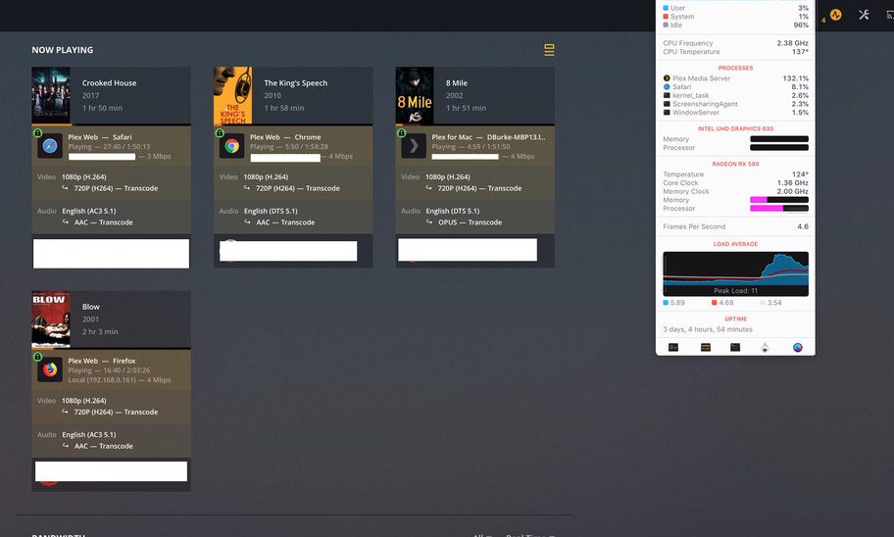Click the Chrome icon in The King's Speech session
Image resolution: width=894 pixels, height=537 pixels.
tap(232, 146)
